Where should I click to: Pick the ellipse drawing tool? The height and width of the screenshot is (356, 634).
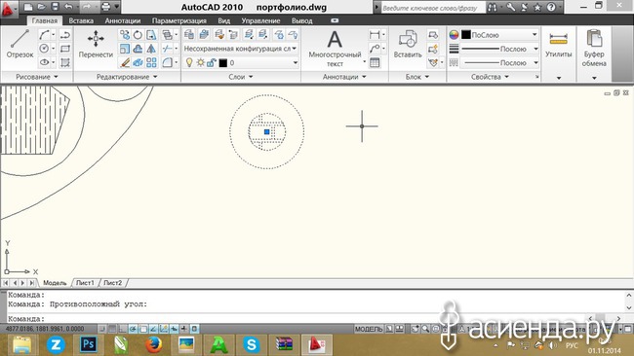tap(44, 62)
